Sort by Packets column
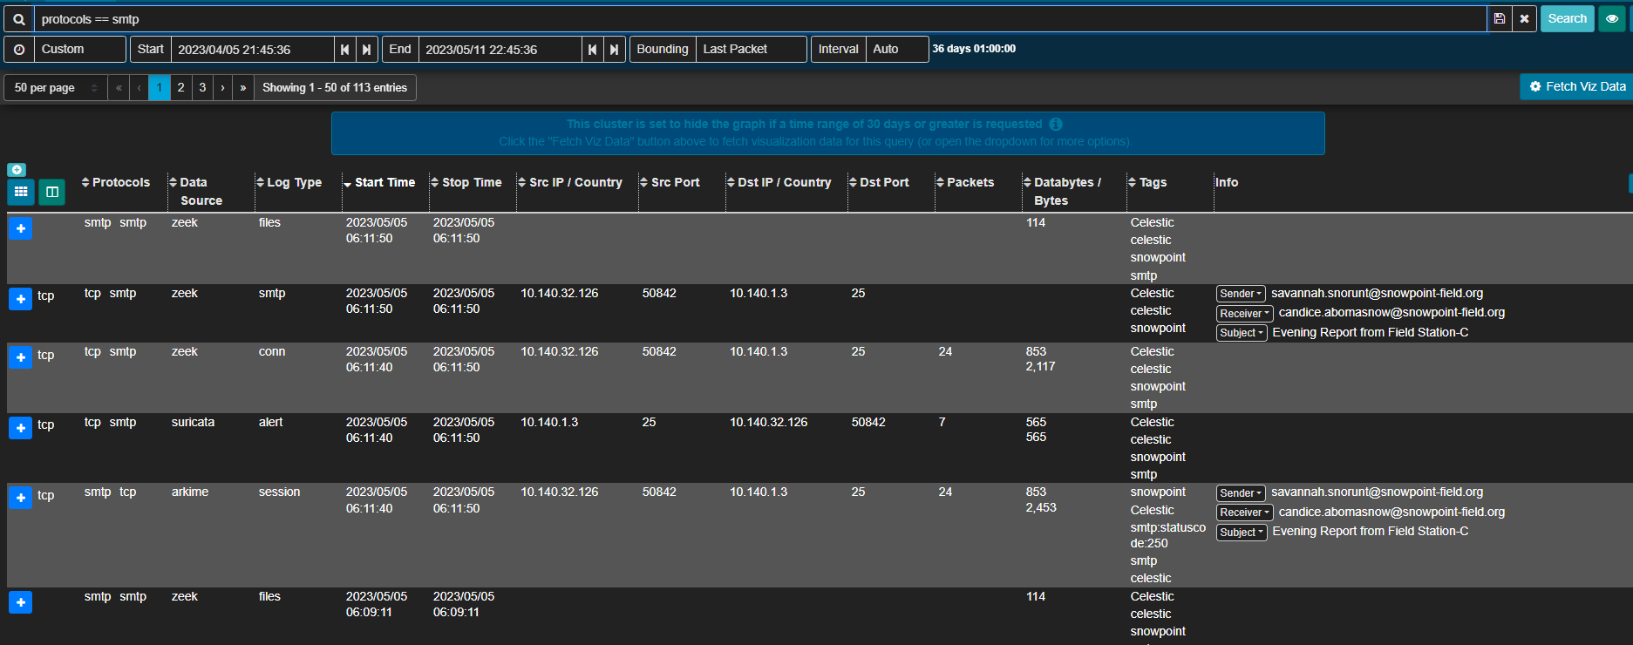 point(964,182)
